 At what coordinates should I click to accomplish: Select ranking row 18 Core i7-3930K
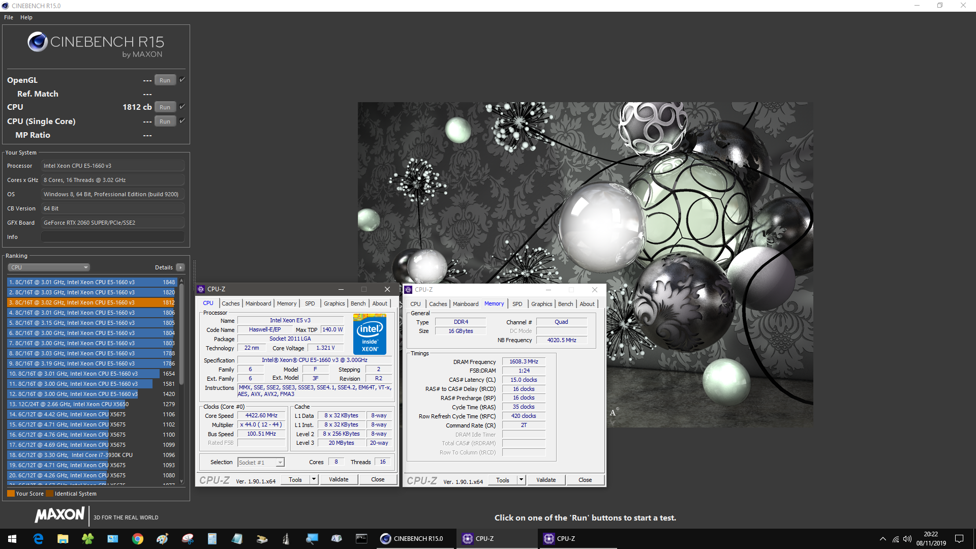click(92, 455)
